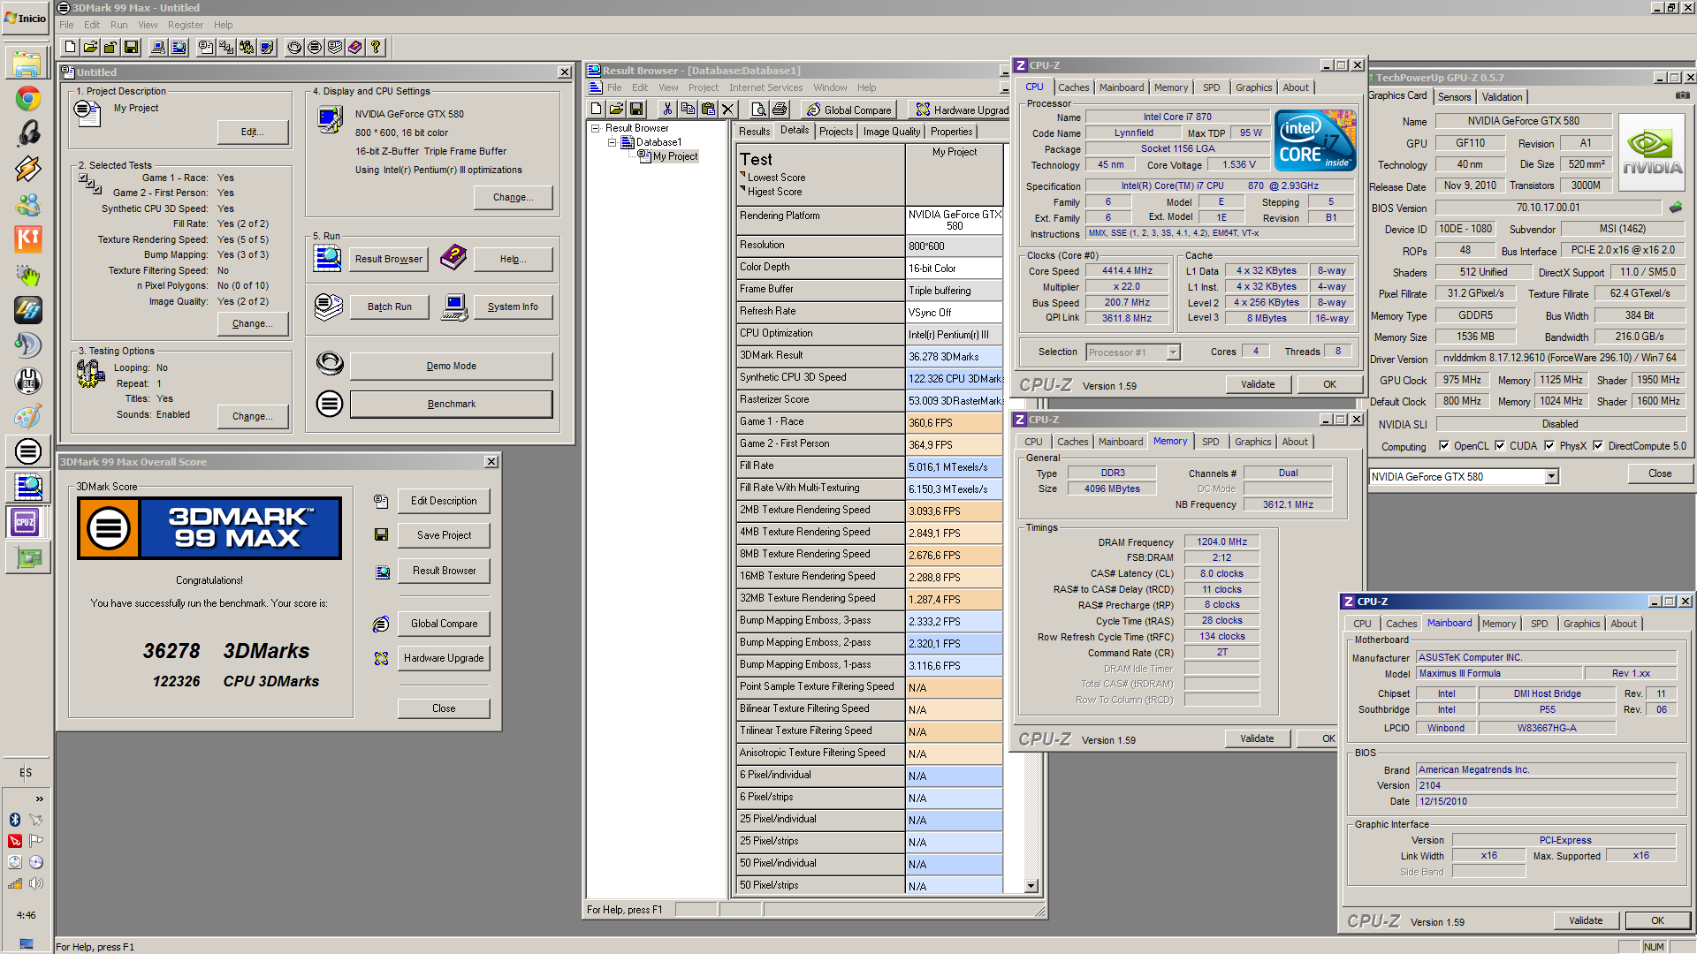
Task: Click the Benchmark button
Action: coord(452,404)
